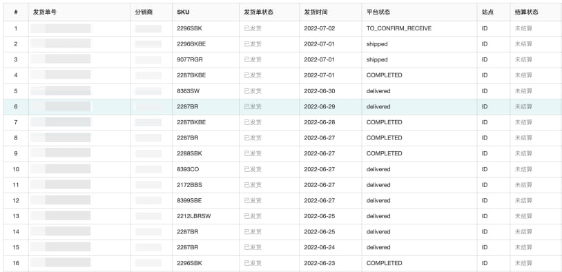Click the 结算状态 column header
The height and width of the screenshot is (272, 562).
[x=527, y=12]
